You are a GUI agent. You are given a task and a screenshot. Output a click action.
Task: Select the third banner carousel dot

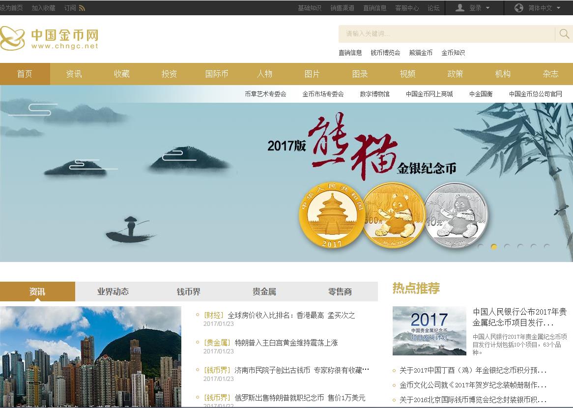click(507, 247)
